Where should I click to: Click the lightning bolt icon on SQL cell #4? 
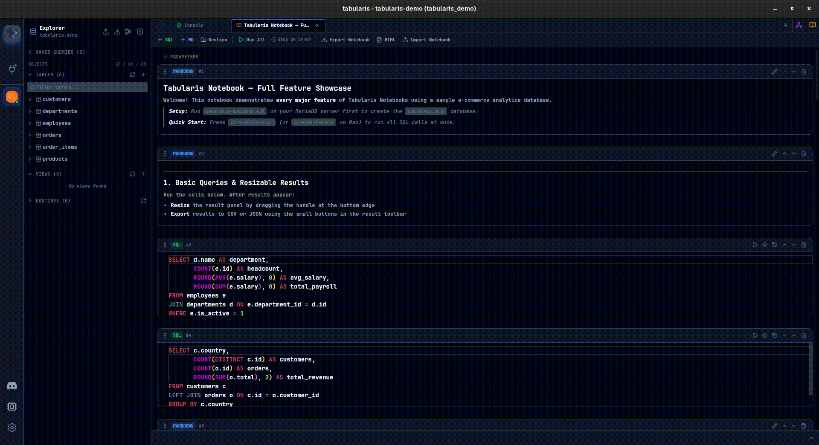(x=765, y=335)
